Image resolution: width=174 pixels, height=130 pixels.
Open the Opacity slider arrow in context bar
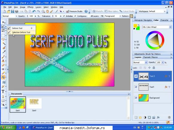click(35, 16)
